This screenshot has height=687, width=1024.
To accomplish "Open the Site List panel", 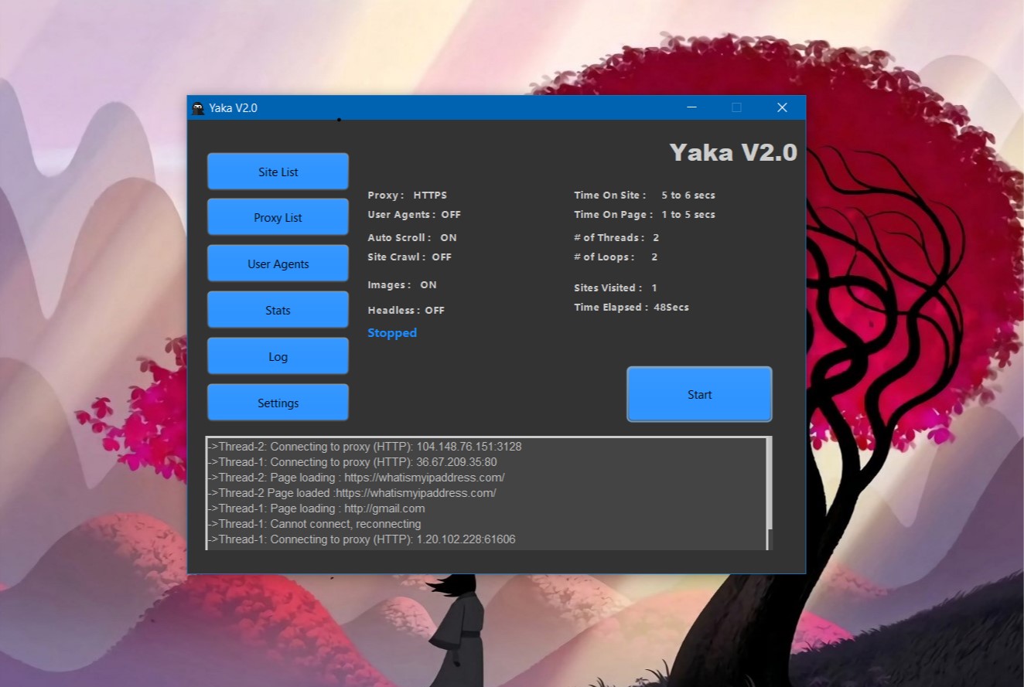I will click(x=278, y=172).
